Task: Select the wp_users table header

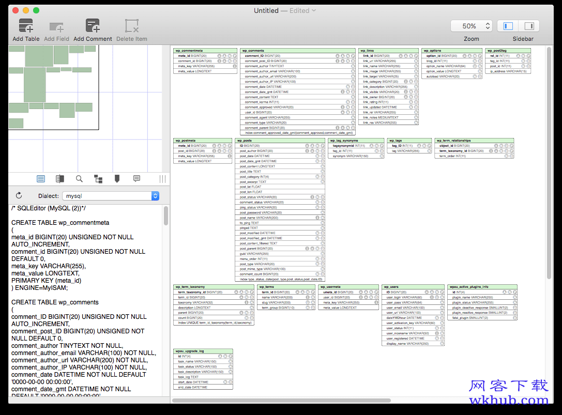Action: coord(413,287)
